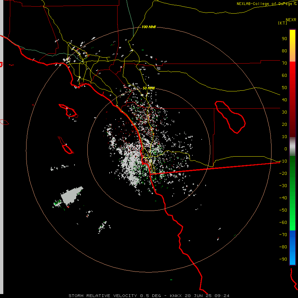Click the STORM RELATIVE VELOCITY caption text
The image size is (298, 298).
103,296
